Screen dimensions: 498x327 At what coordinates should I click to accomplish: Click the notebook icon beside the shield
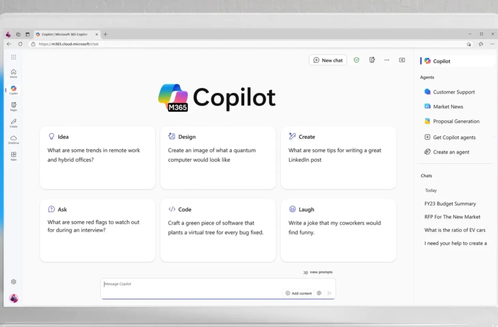372,60
